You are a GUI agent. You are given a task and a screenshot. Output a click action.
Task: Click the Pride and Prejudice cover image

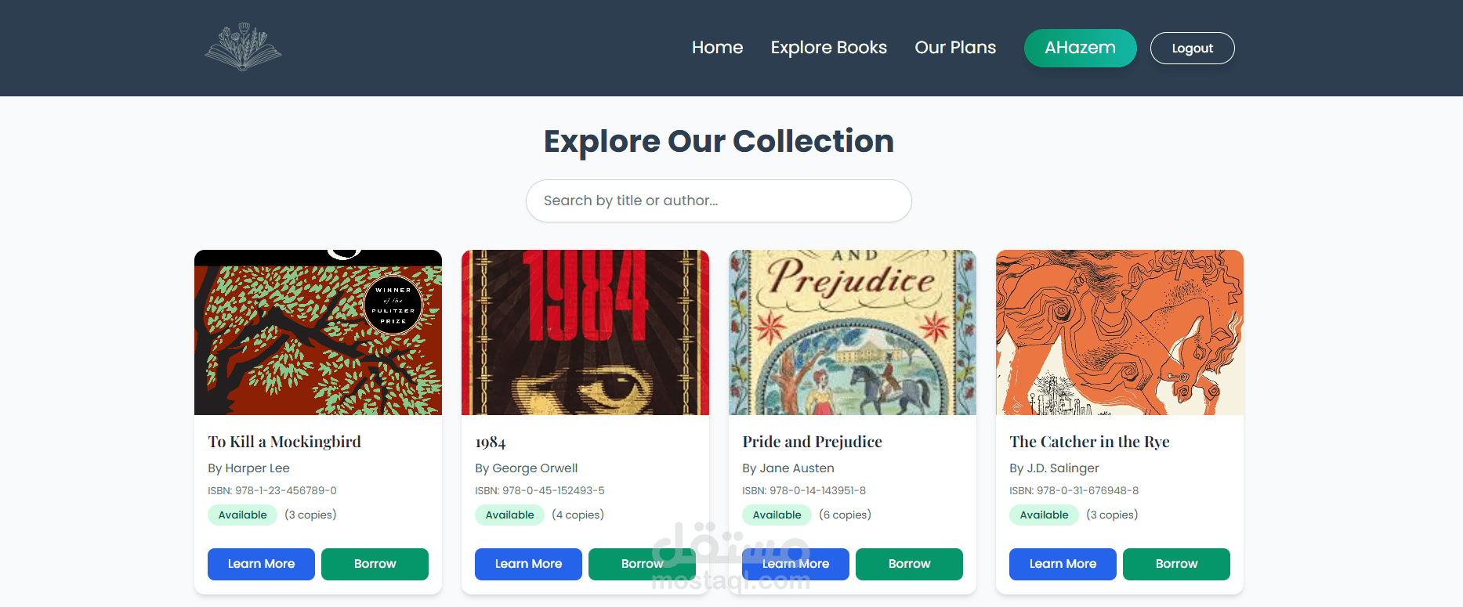coord(853,332)
